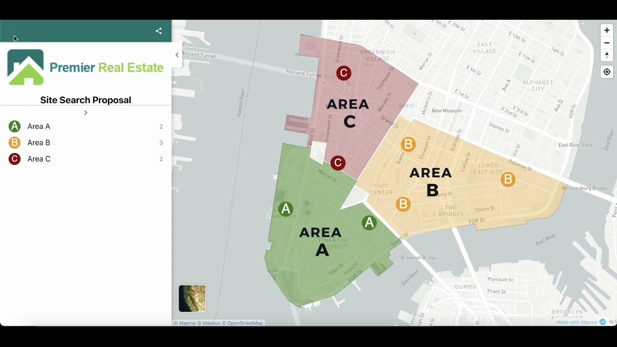
Task: Click the DUMBO map label
Action: pyautogui.click(x=466, y=287)
